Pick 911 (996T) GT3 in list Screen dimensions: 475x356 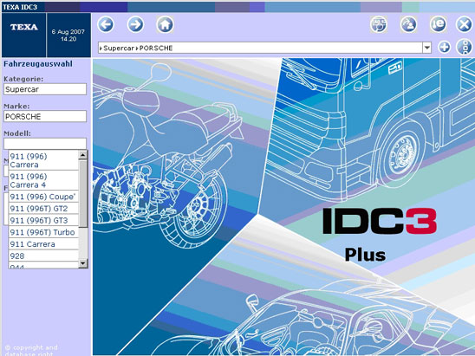(43, 220)
